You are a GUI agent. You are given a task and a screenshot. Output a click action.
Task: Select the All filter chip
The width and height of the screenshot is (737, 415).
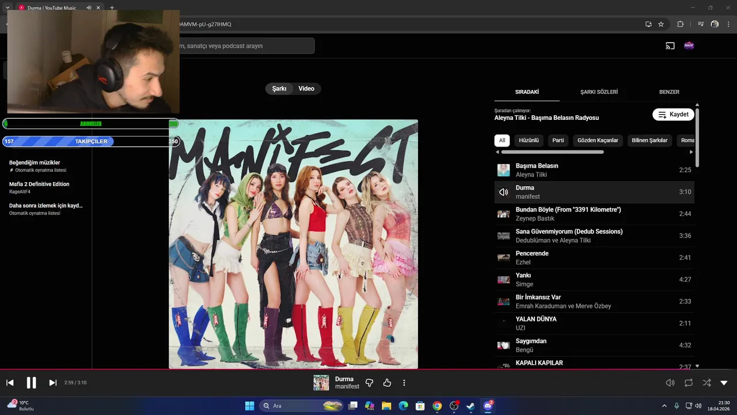502,140
